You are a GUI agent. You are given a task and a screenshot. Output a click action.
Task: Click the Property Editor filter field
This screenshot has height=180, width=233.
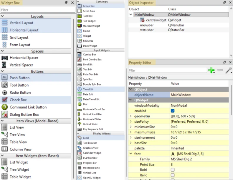[x=168, y=70]
